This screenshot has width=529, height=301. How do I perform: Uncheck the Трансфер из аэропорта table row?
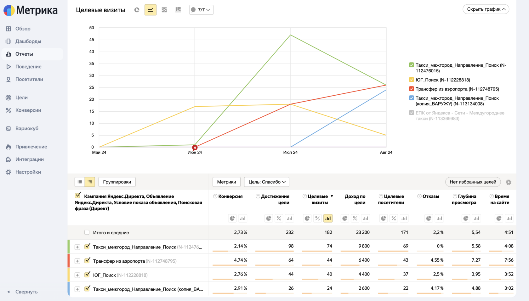click(x=87, y=260)
